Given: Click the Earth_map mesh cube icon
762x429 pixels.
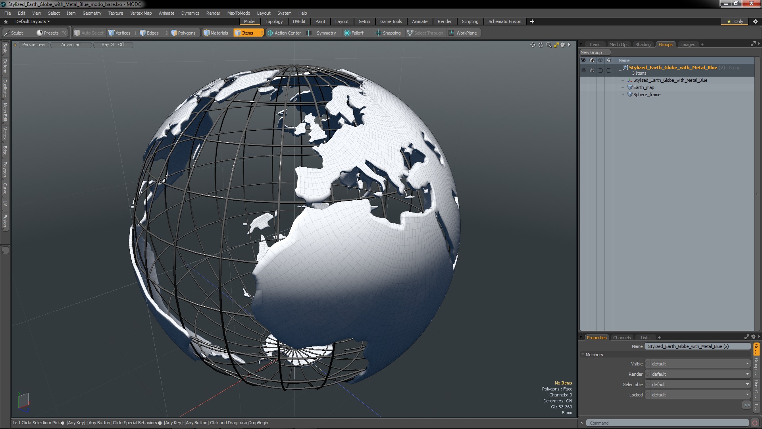Looking at the screenshot, I should click(x=630, y=87).
